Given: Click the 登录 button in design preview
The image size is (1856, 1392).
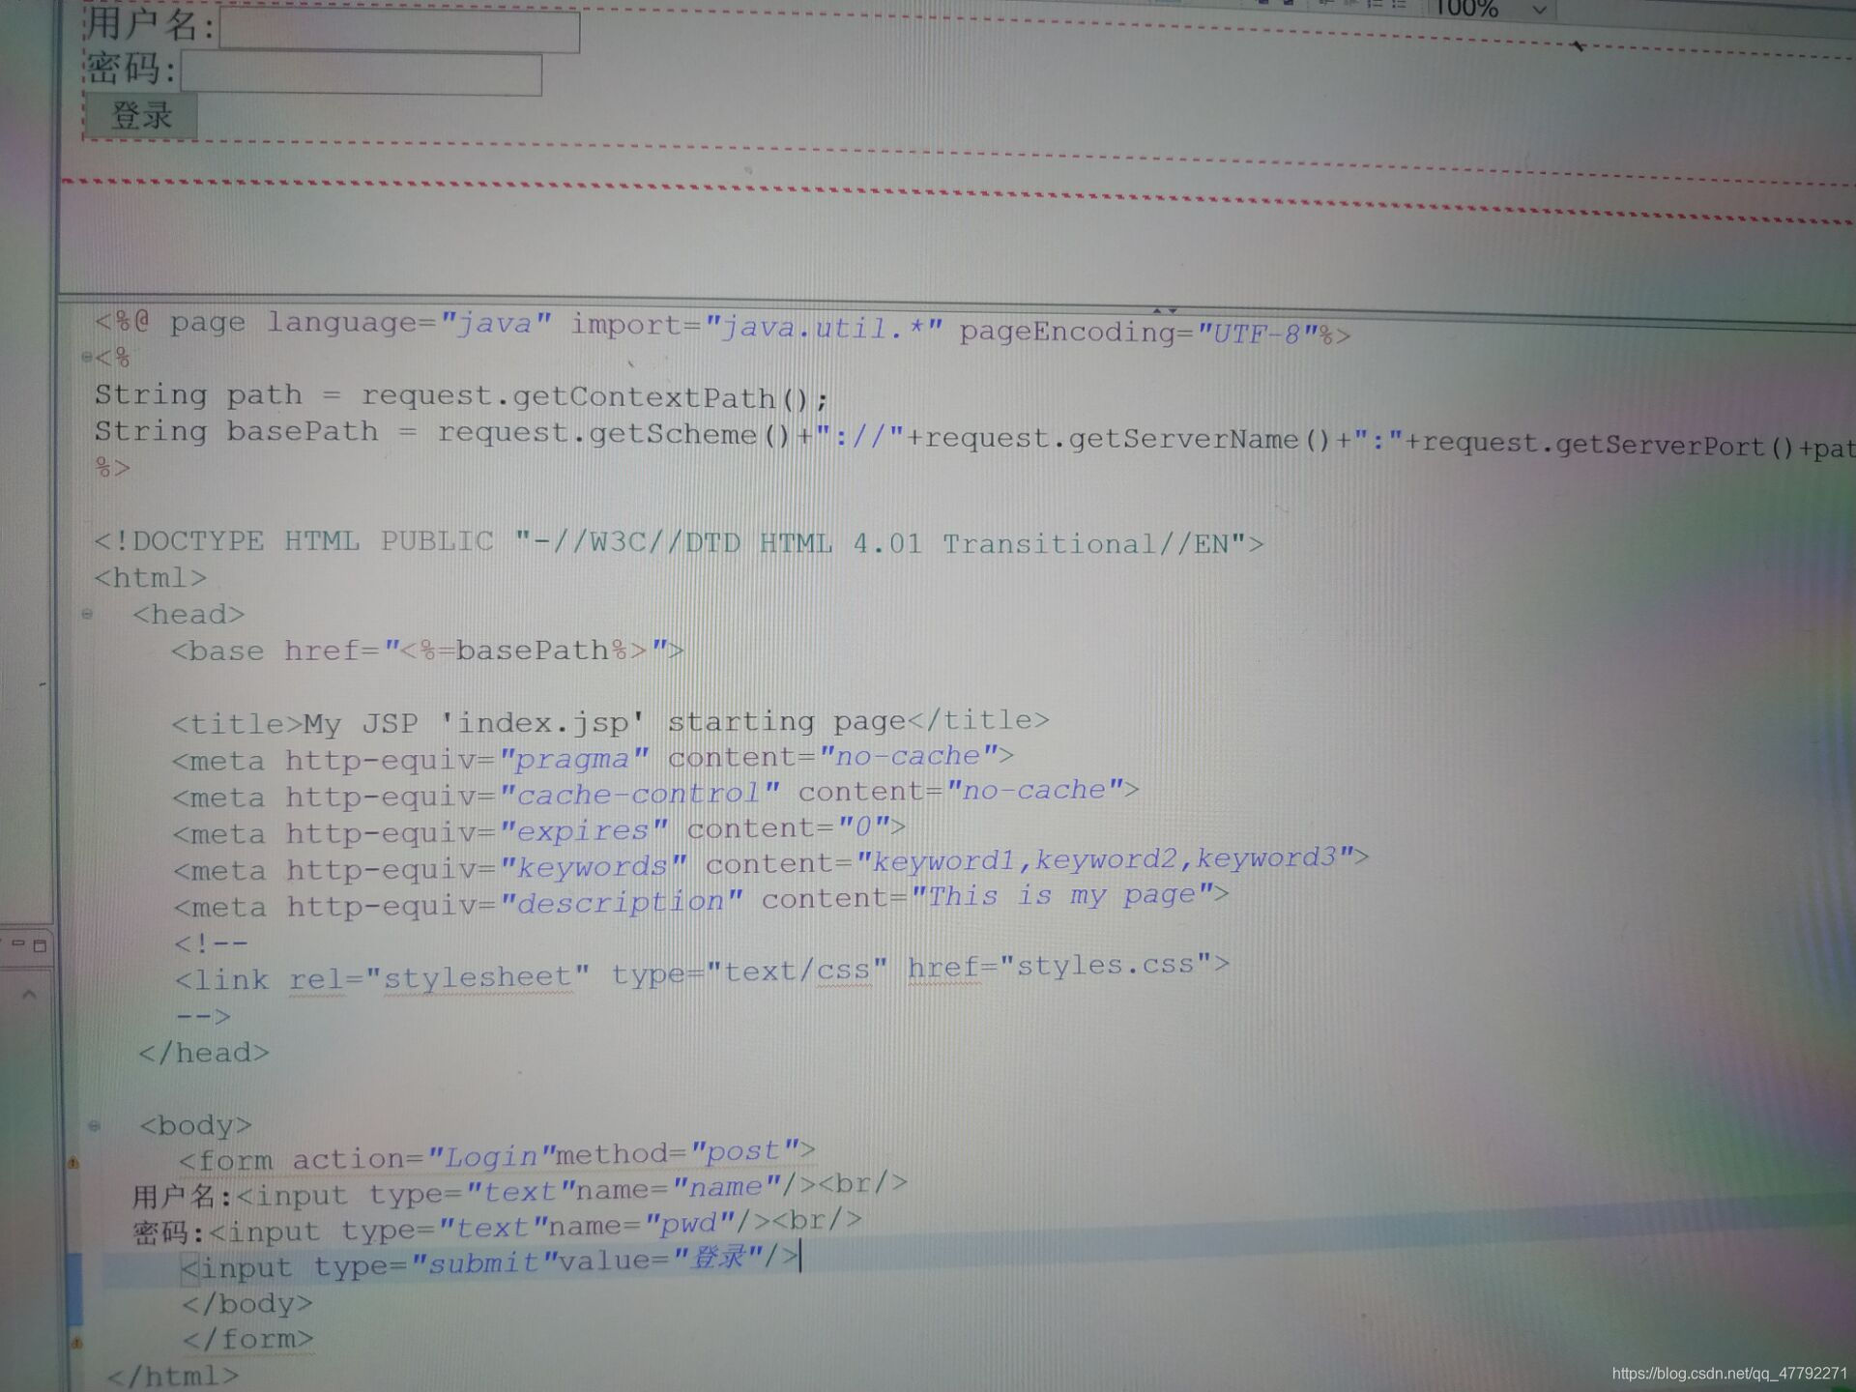Looking at the screenshot, I should (x=141, y=116).
